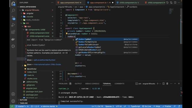Screen dimensions: 192x108
Task: Open editor more actions ellipsis
Action: 179,3
